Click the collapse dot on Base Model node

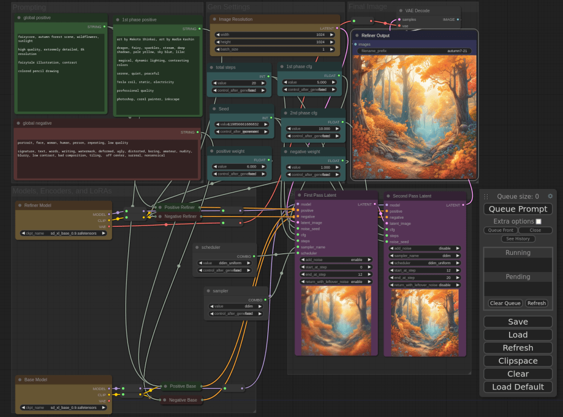pos(19,380)
